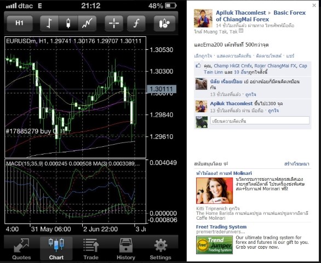Click Apiluk Thacomlest profile name link
The width and height of the screenshot is (321, 263).
click(241, 13)
